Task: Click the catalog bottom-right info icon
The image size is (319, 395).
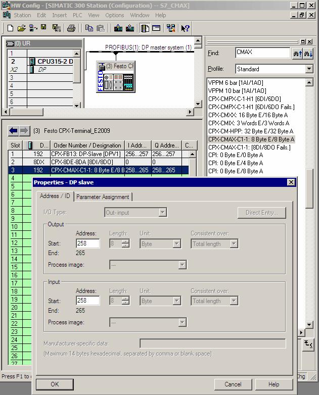Action: 308,344
